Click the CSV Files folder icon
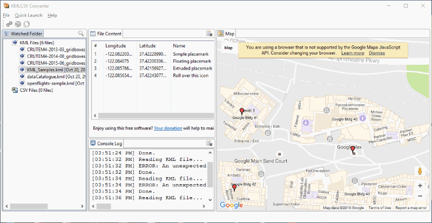432x223 pixels. pyautogui.click(x=15, y=90)
